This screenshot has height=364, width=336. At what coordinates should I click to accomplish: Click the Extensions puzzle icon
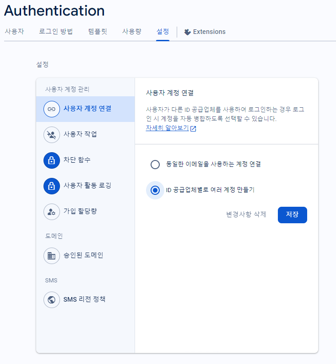(187, 32)
